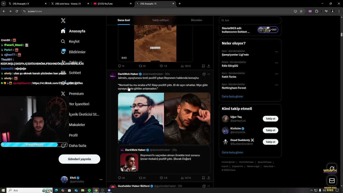View the 347 B view stats on the DarkWeb Haber post
The height and width of the screenshot is (193, 343).
(x=186, y=178)
